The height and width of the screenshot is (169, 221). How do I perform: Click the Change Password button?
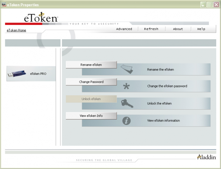point(91,82)
